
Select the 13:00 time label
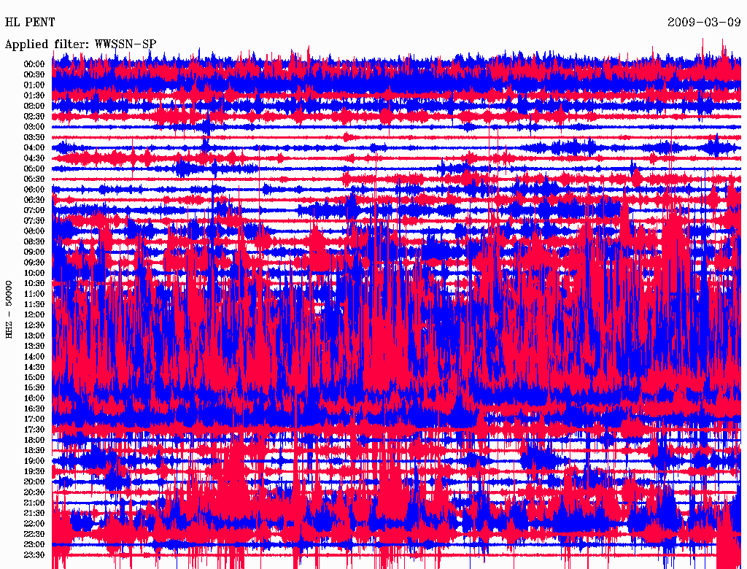34,336
